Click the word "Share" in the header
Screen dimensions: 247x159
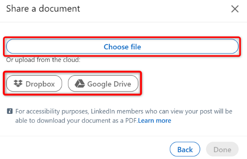tap(17, 8)
